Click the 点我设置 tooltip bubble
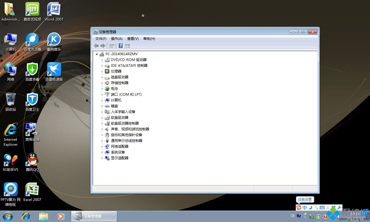This screenshot has width=370, height=222. (305, 199)
